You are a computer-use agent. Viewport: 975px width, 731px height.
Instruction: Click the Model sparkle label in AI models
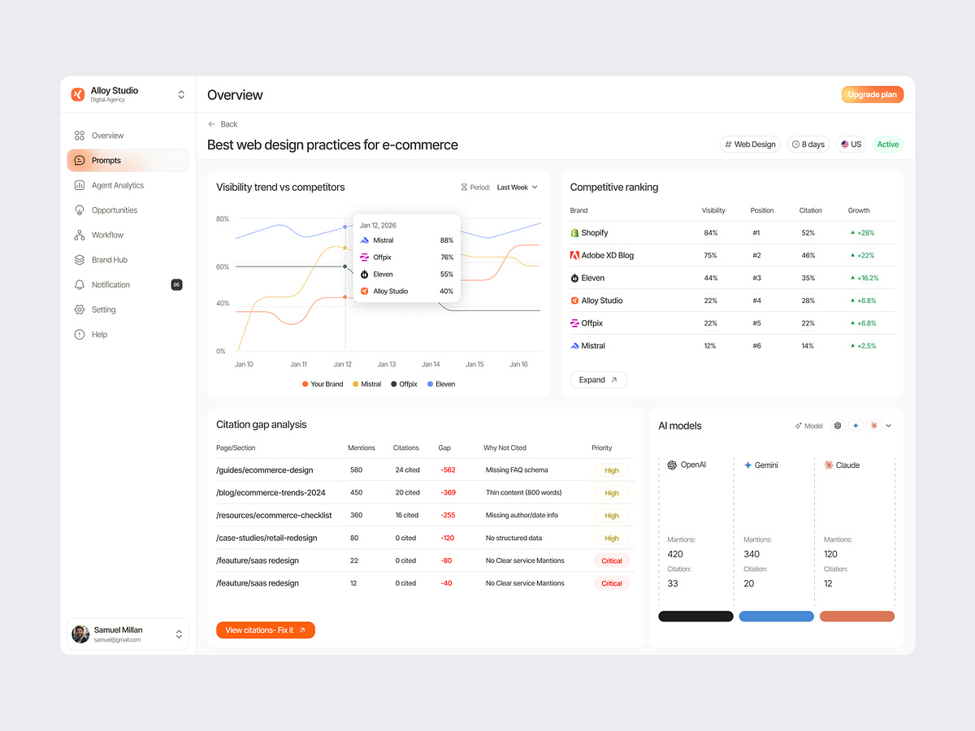808,426
